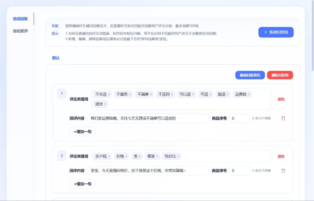Click the 便宜 keyword text

click(x=151, y=156)
